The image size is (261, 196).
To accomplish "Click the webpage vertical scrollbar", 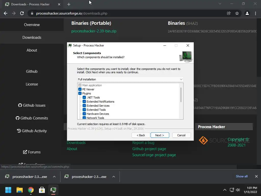I will (259, 48).
